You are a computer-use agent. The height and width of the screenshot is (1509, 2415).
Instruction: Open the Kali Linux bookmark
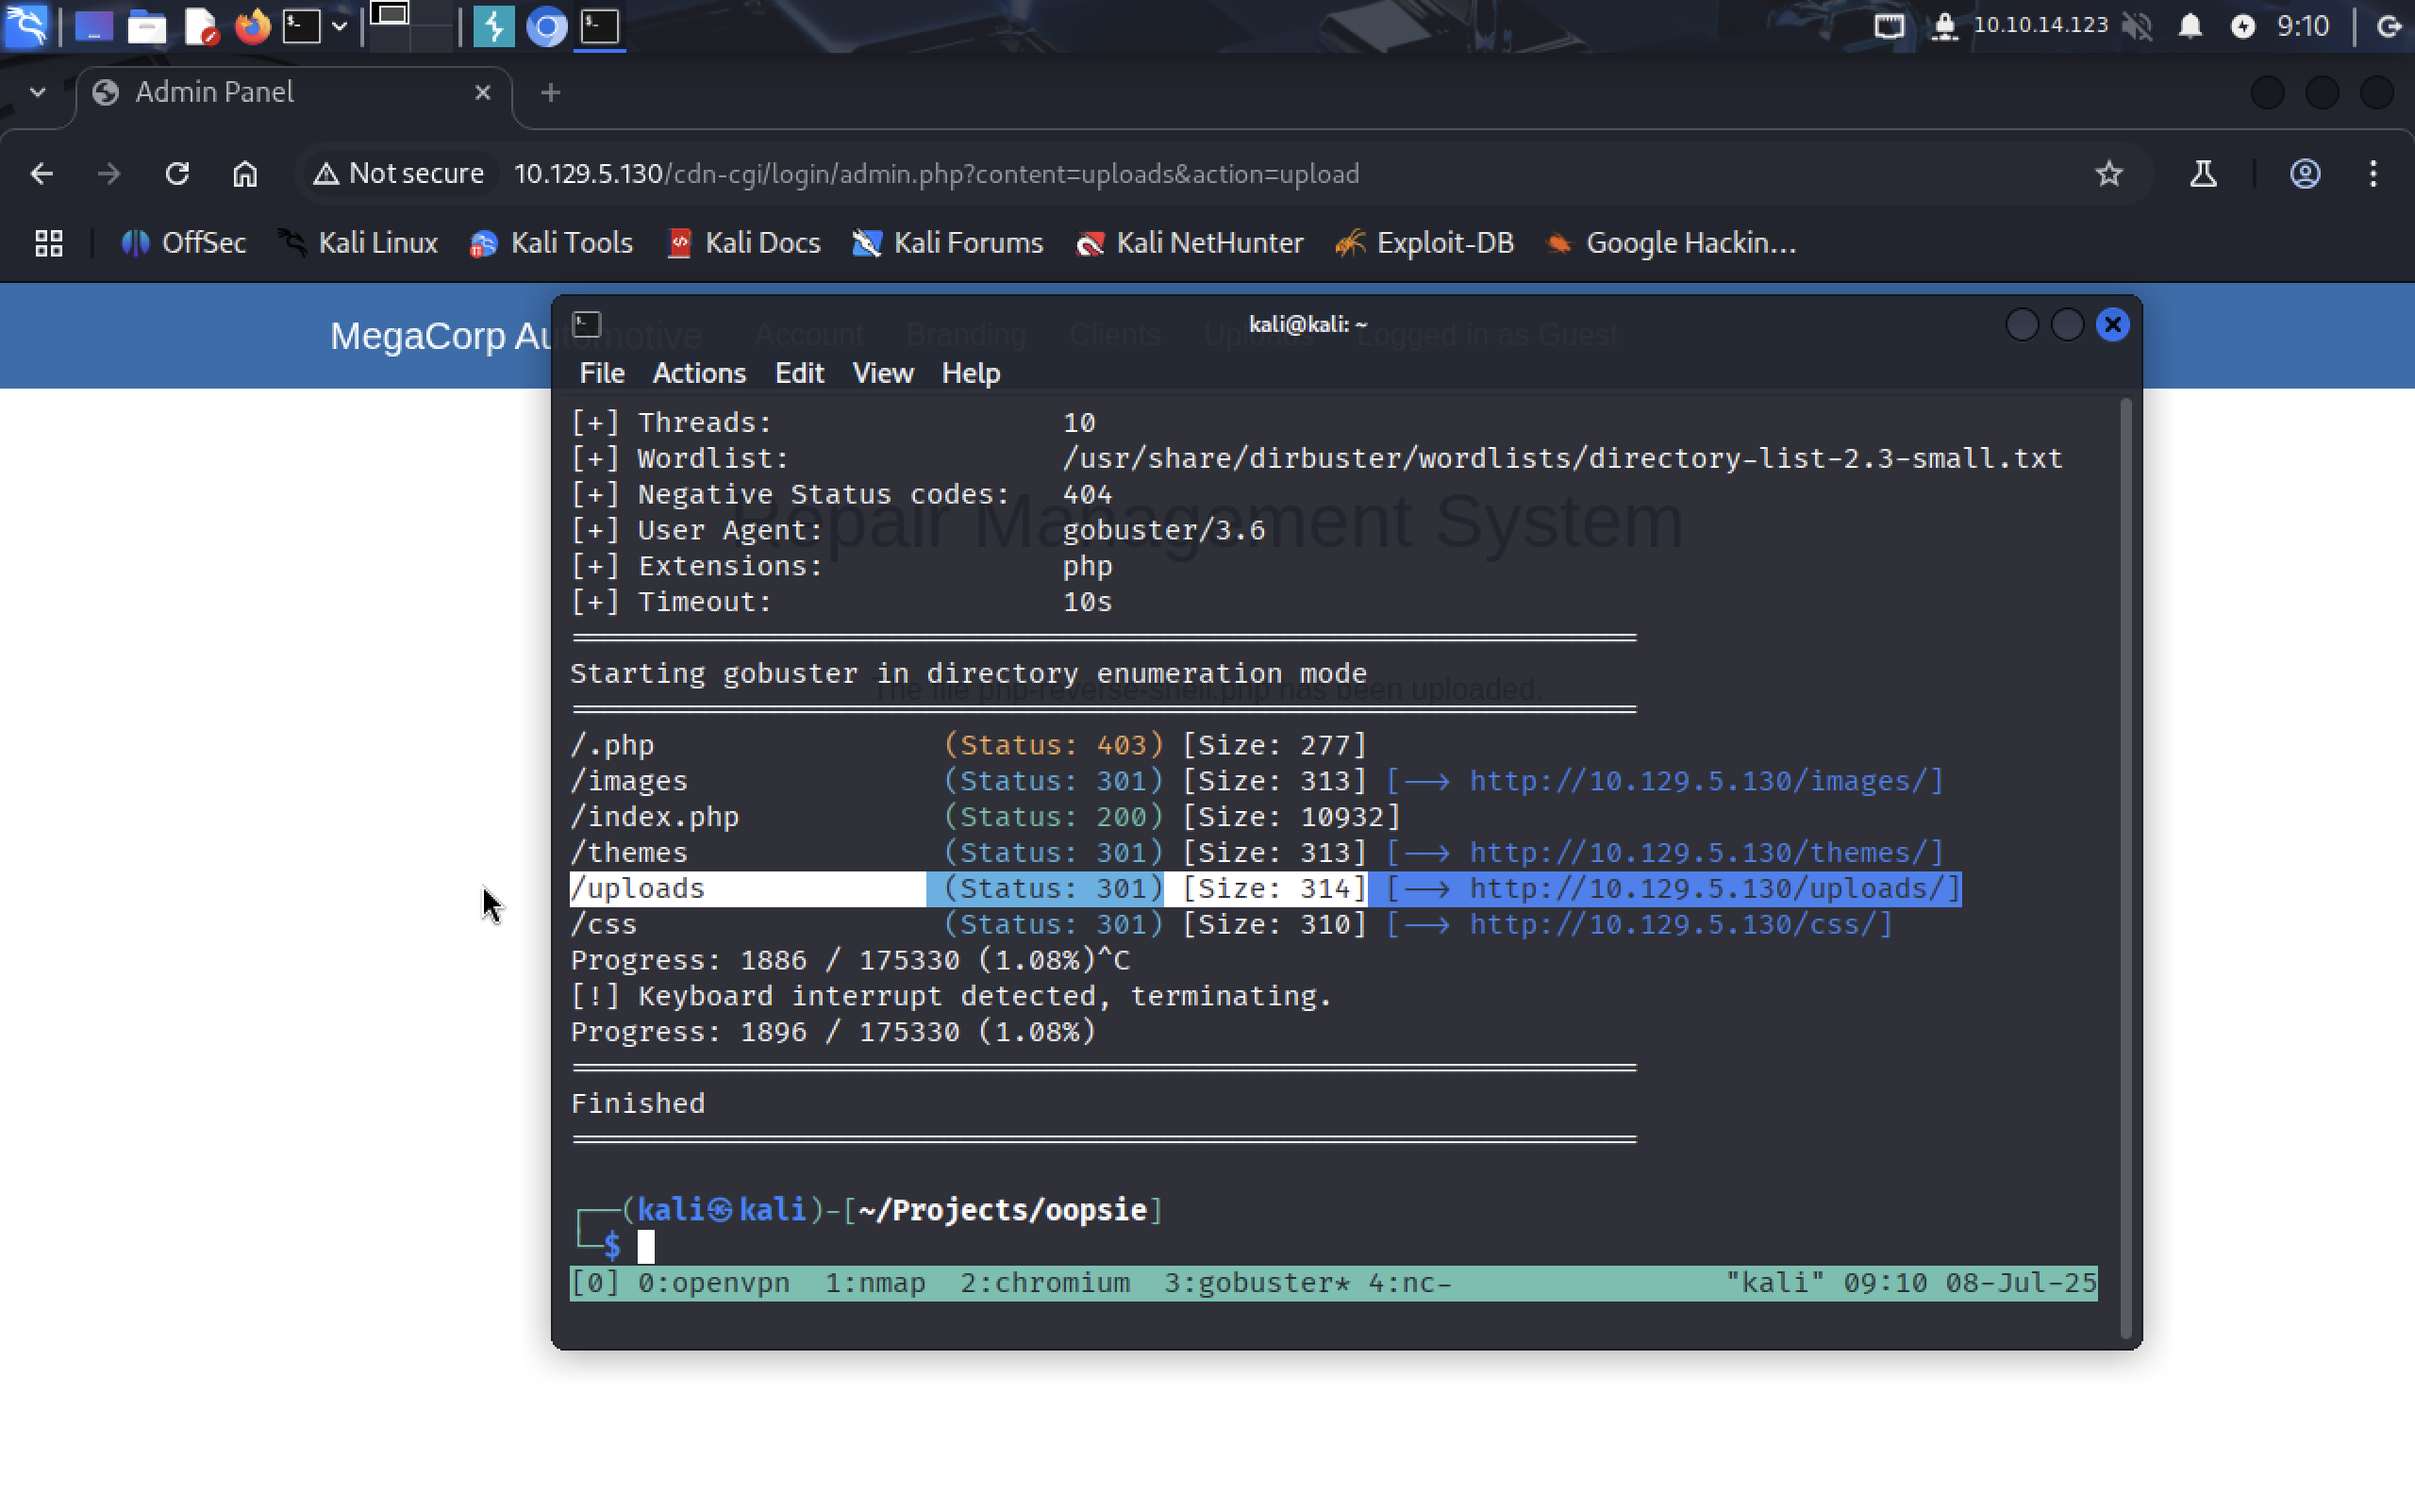(x=358, y=242)
